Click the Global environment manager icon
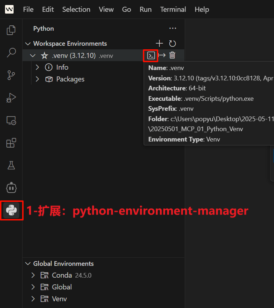The width and height of the screenshot is (274, 308). (44, 287)
